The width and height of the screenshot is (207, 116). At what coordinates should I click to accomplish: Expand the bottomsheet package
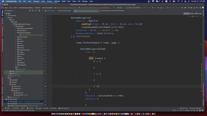coord(16,37)
